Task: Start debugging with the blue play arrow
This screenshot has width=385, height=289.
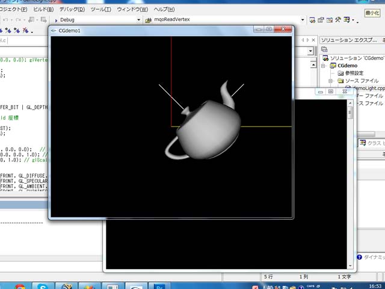Action: [56, 20]
